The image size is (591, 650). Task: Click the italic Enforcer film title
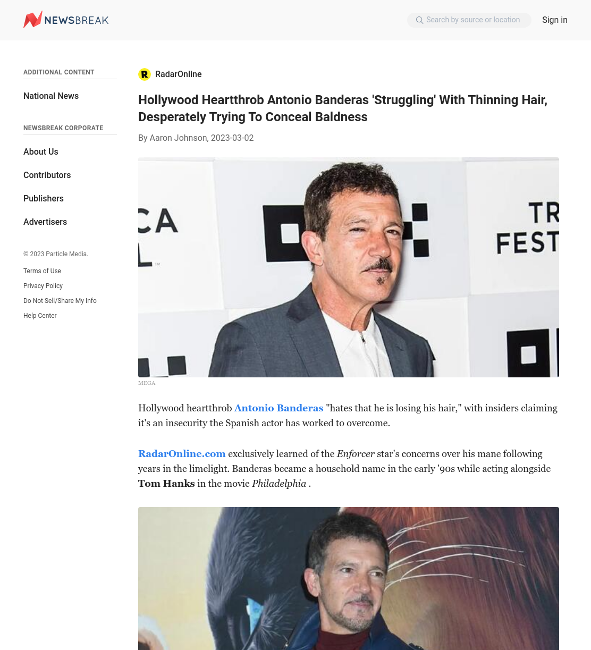tap(356, 454)
